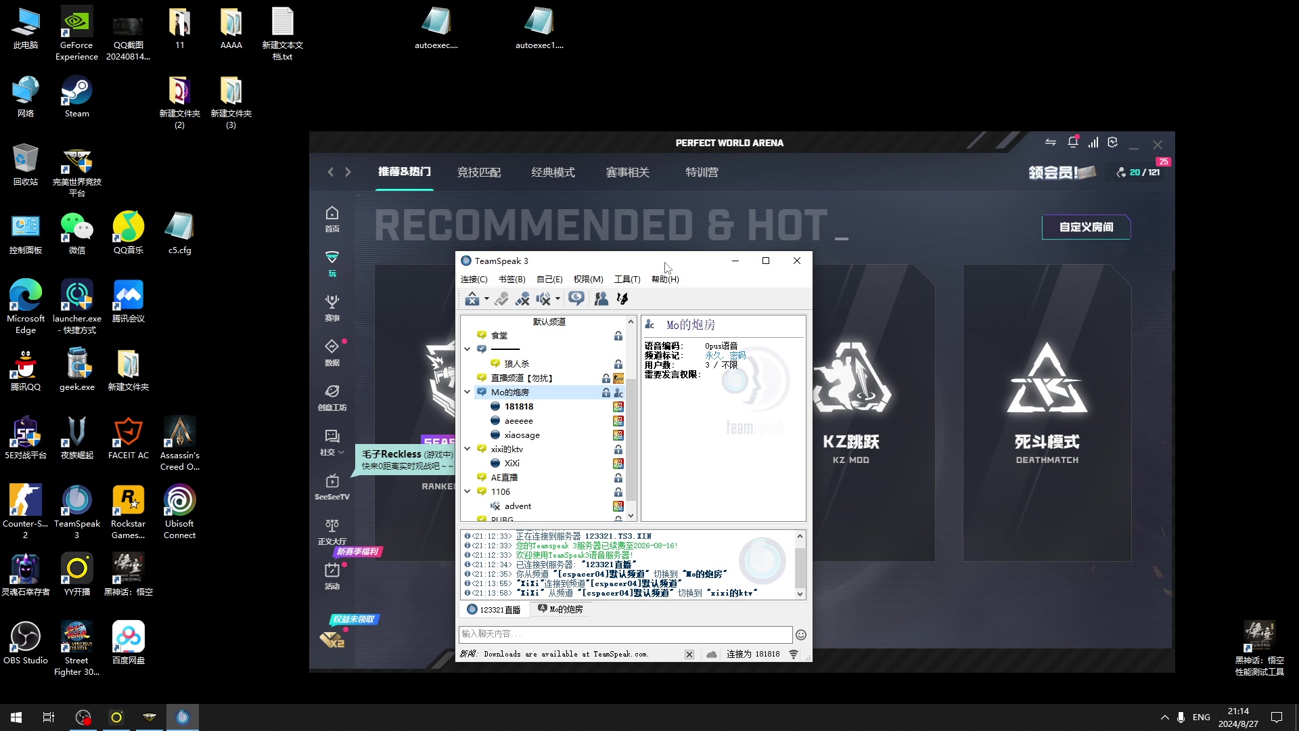Expand the 社交 social sidebar item

point(332,443)
